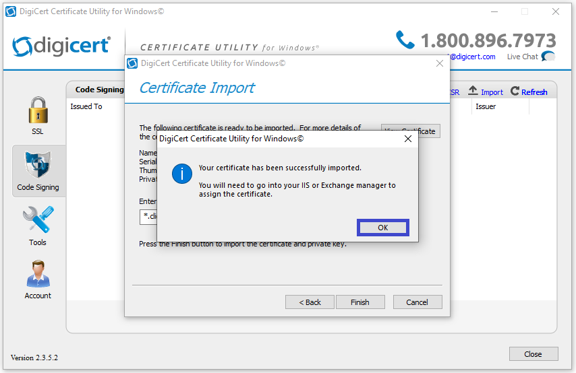Click the DigiCert title bar app icon
Screen dimensions: 576x373
pyautogui.click(x=11, y=11)
